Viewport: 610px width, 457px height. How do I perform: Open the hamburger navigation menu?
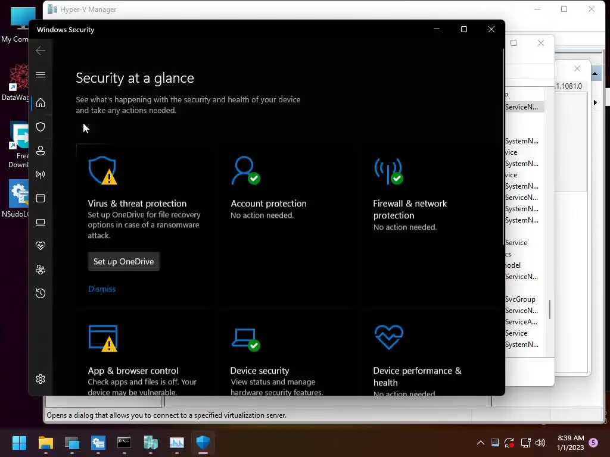(41, 74)
